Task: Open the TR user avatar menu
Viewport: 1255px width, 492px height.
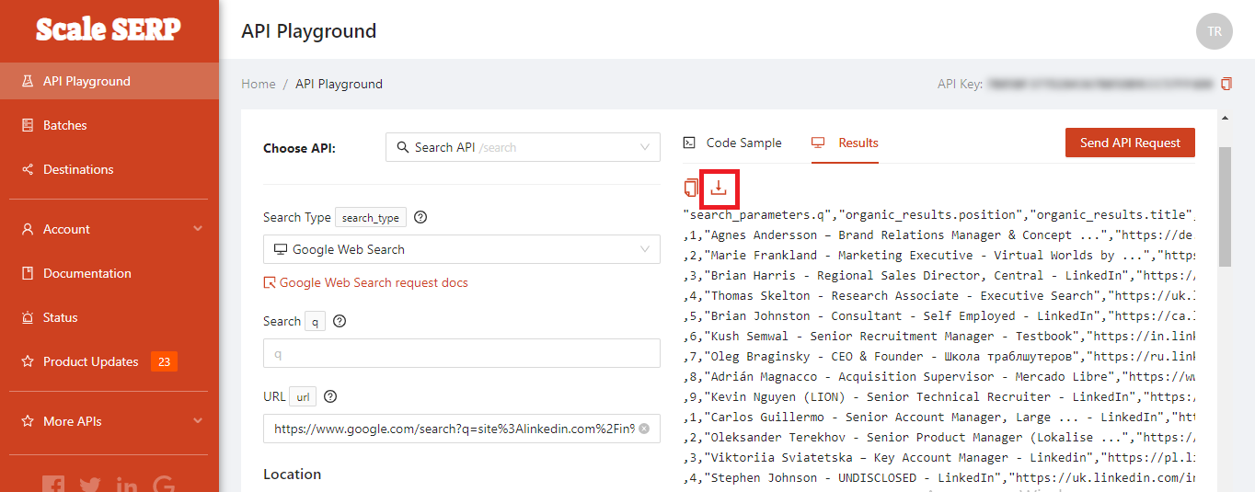Action: pos(1215,31)
